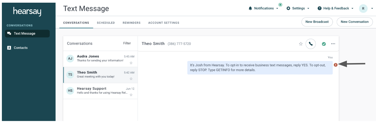This screenshot has height=123, width=376.
Task: Open the Contacts sidebar icon
Action: coord(9,48)
